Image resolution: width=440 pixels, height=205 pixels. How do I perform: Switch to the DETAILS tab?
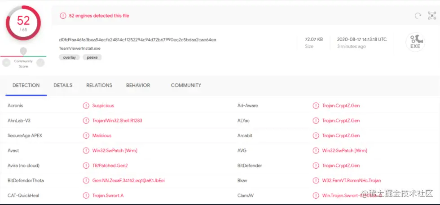pos(63,85)
